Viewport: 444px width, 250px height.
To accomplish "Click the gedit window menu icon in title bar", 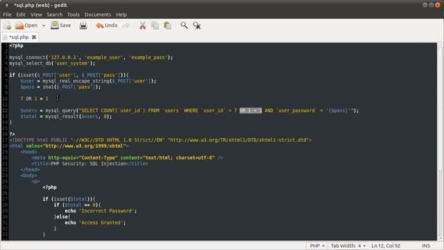I will [7, 5].
